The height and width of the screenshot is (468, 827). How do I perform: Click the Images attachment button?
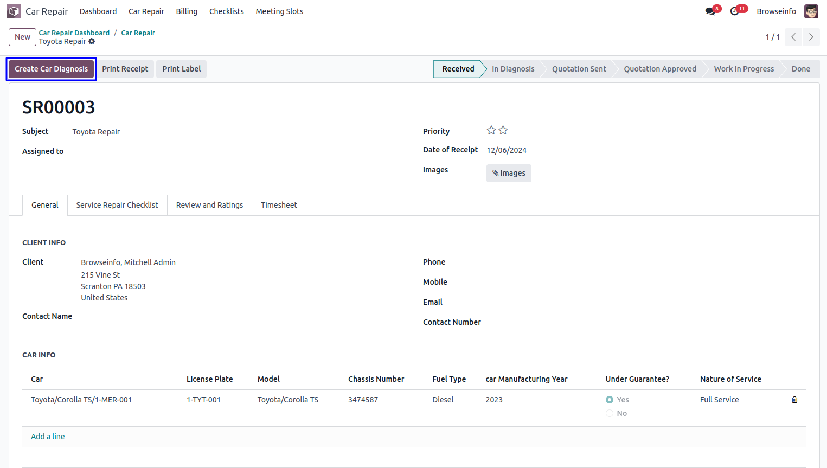509,173
